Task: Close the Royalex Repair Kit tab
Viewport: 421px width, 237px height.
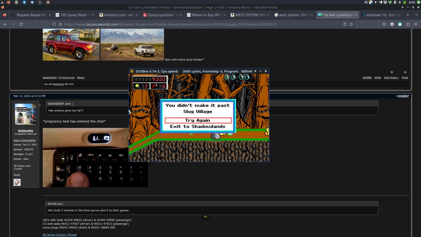Action: click(x=49, y=15)
